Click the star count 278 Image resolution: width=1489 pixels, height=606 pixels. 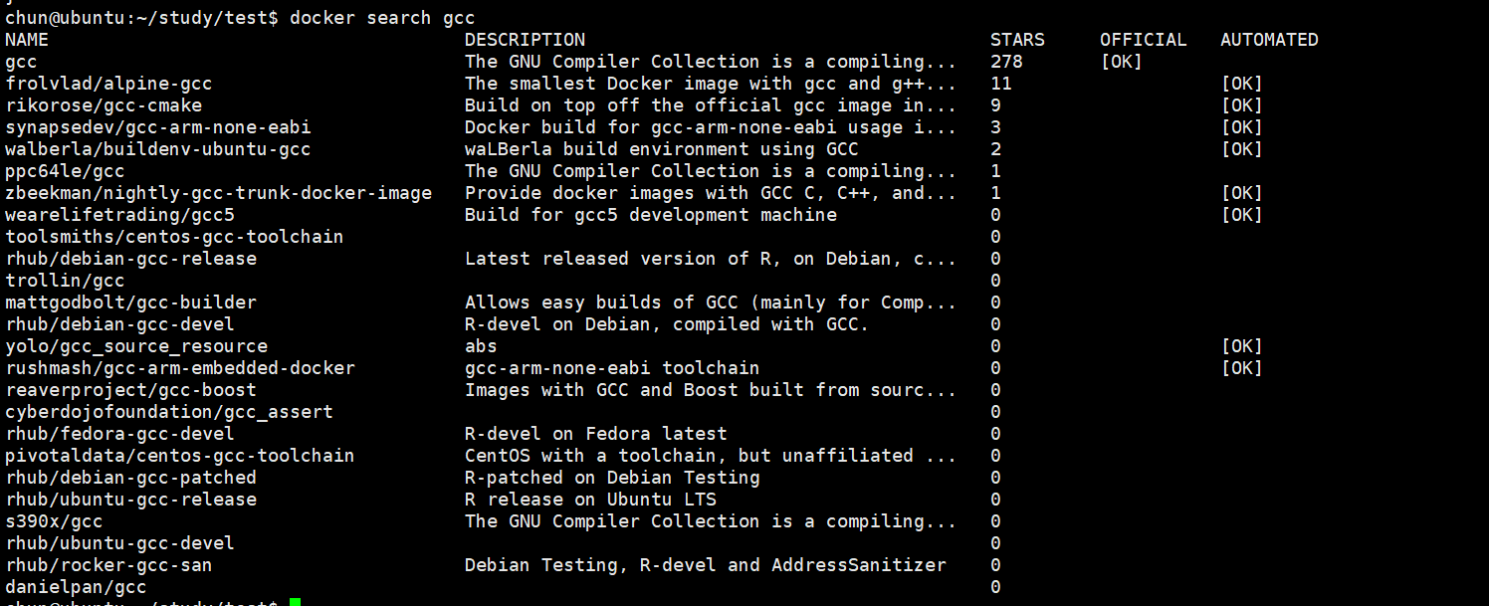pos(1006,62)
